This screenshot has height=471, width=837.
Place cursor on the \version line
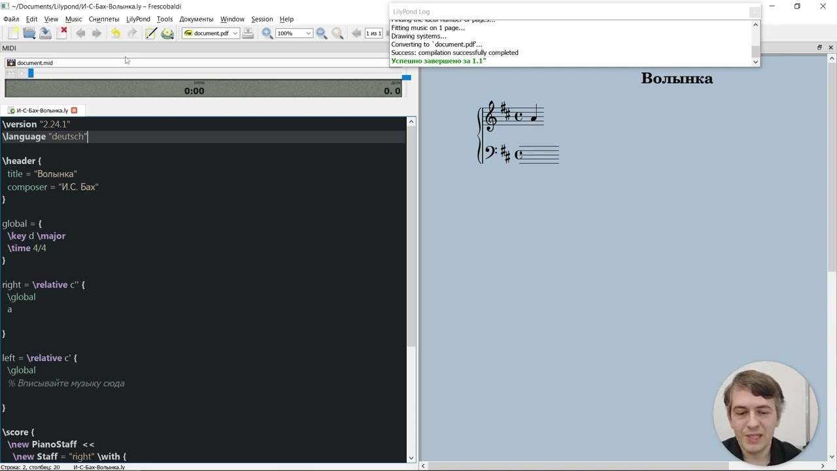36,124
